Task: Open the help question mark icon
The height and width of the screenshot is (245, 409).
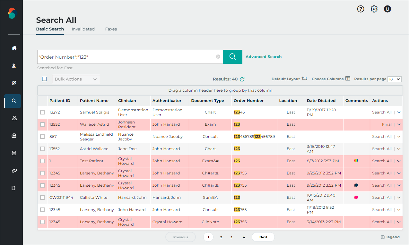Action: click(361, 9)
